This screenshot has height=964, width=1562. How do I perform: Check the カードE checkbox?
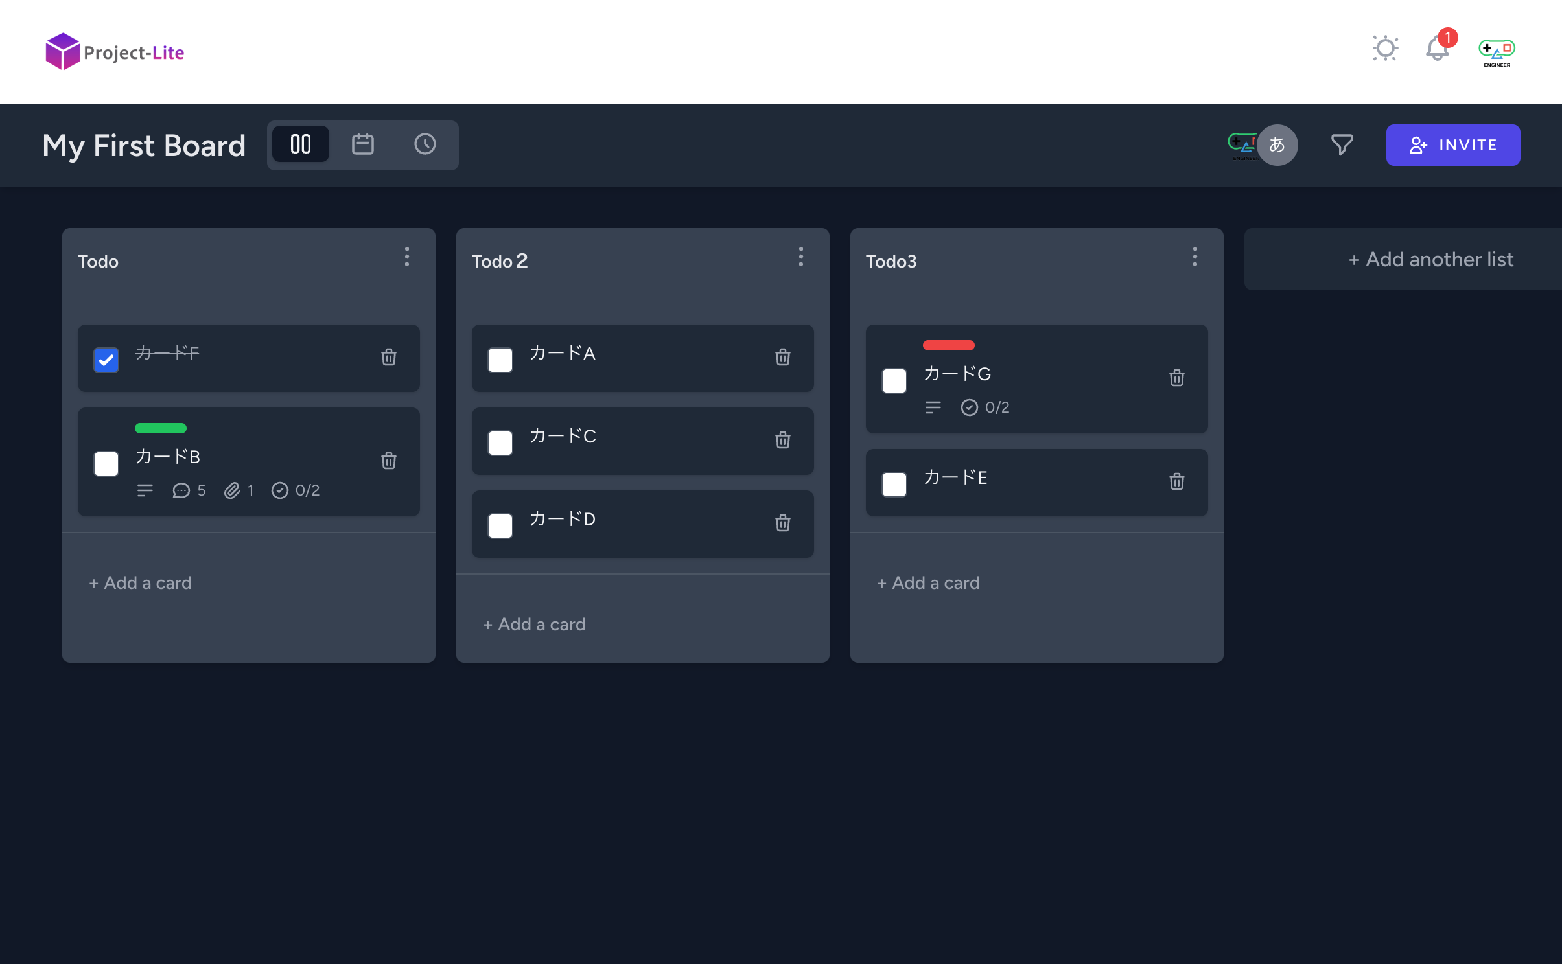coord(894,484)
